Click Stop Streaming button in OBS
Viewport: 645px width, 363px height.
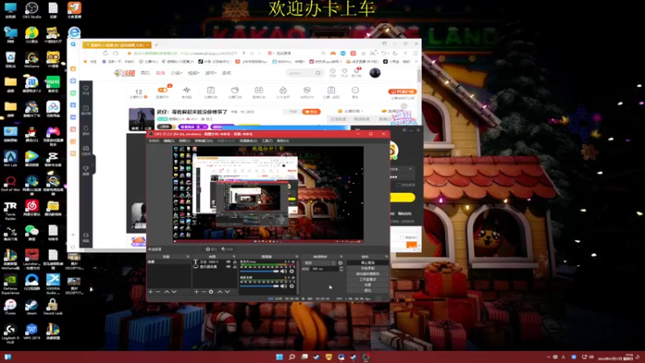368,263
